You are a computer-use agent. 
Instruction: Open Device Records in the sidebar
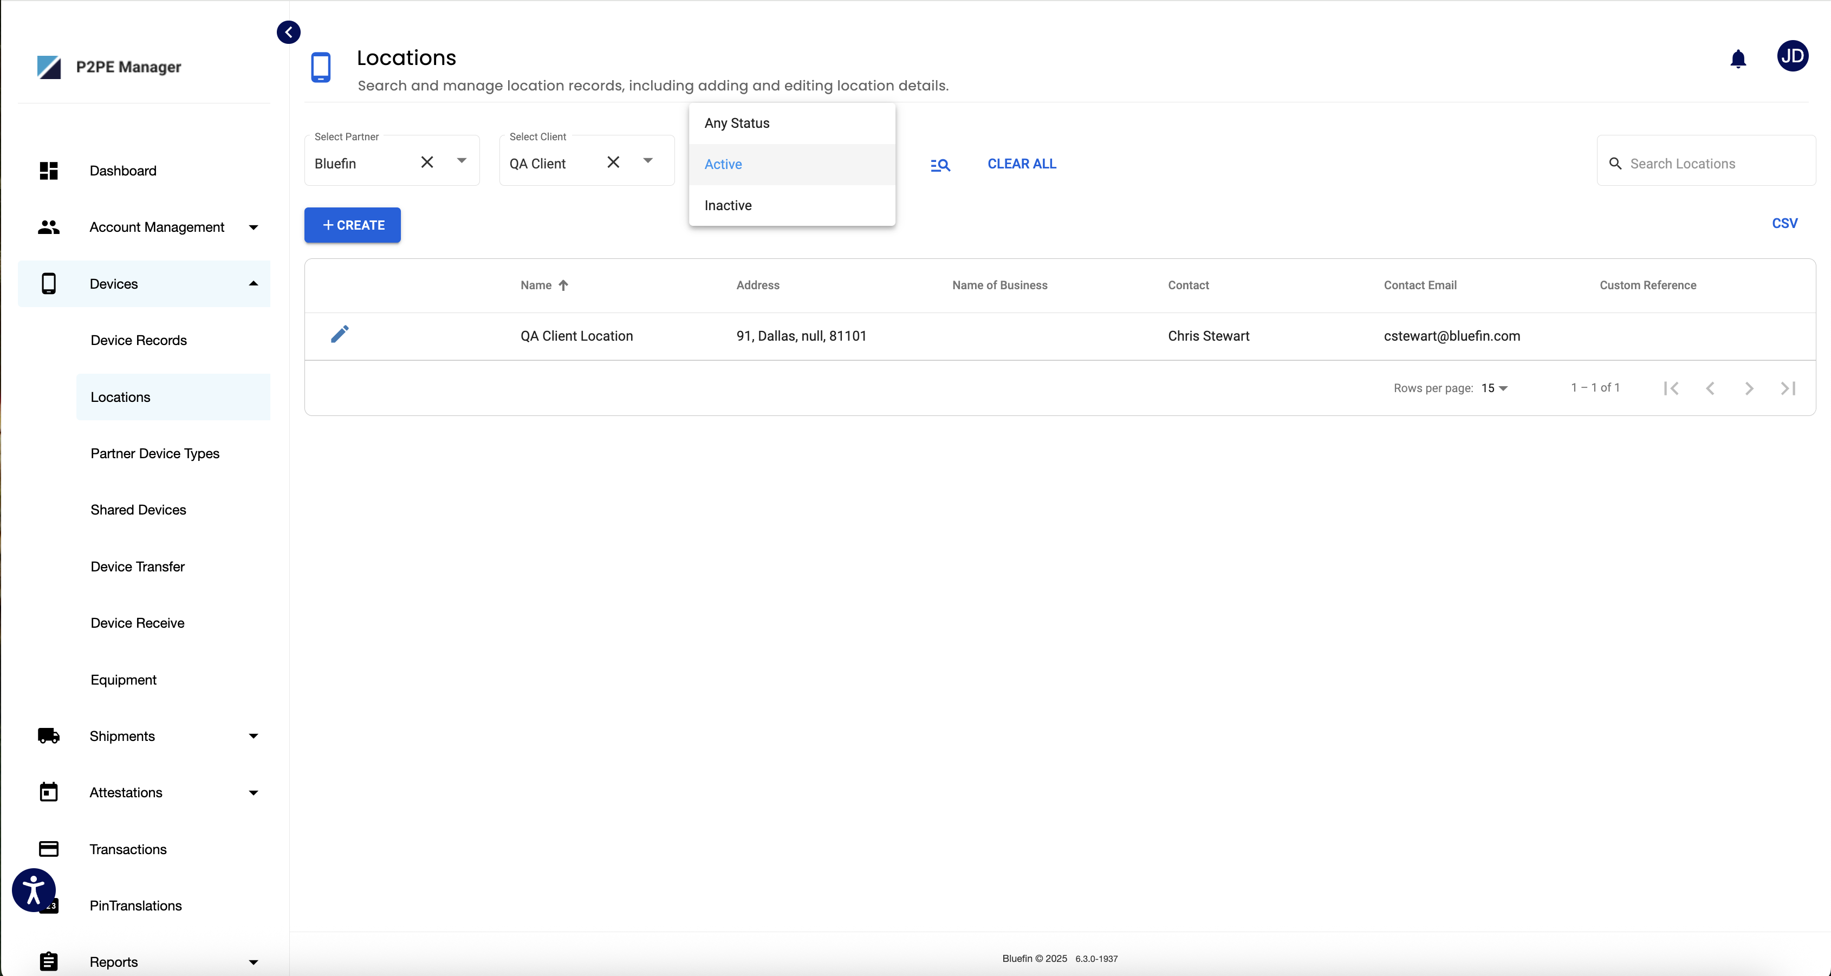pos(139,341)
